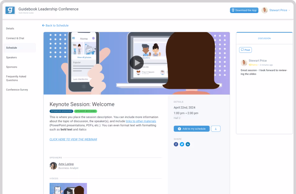Share the session on Twitter

182,144
